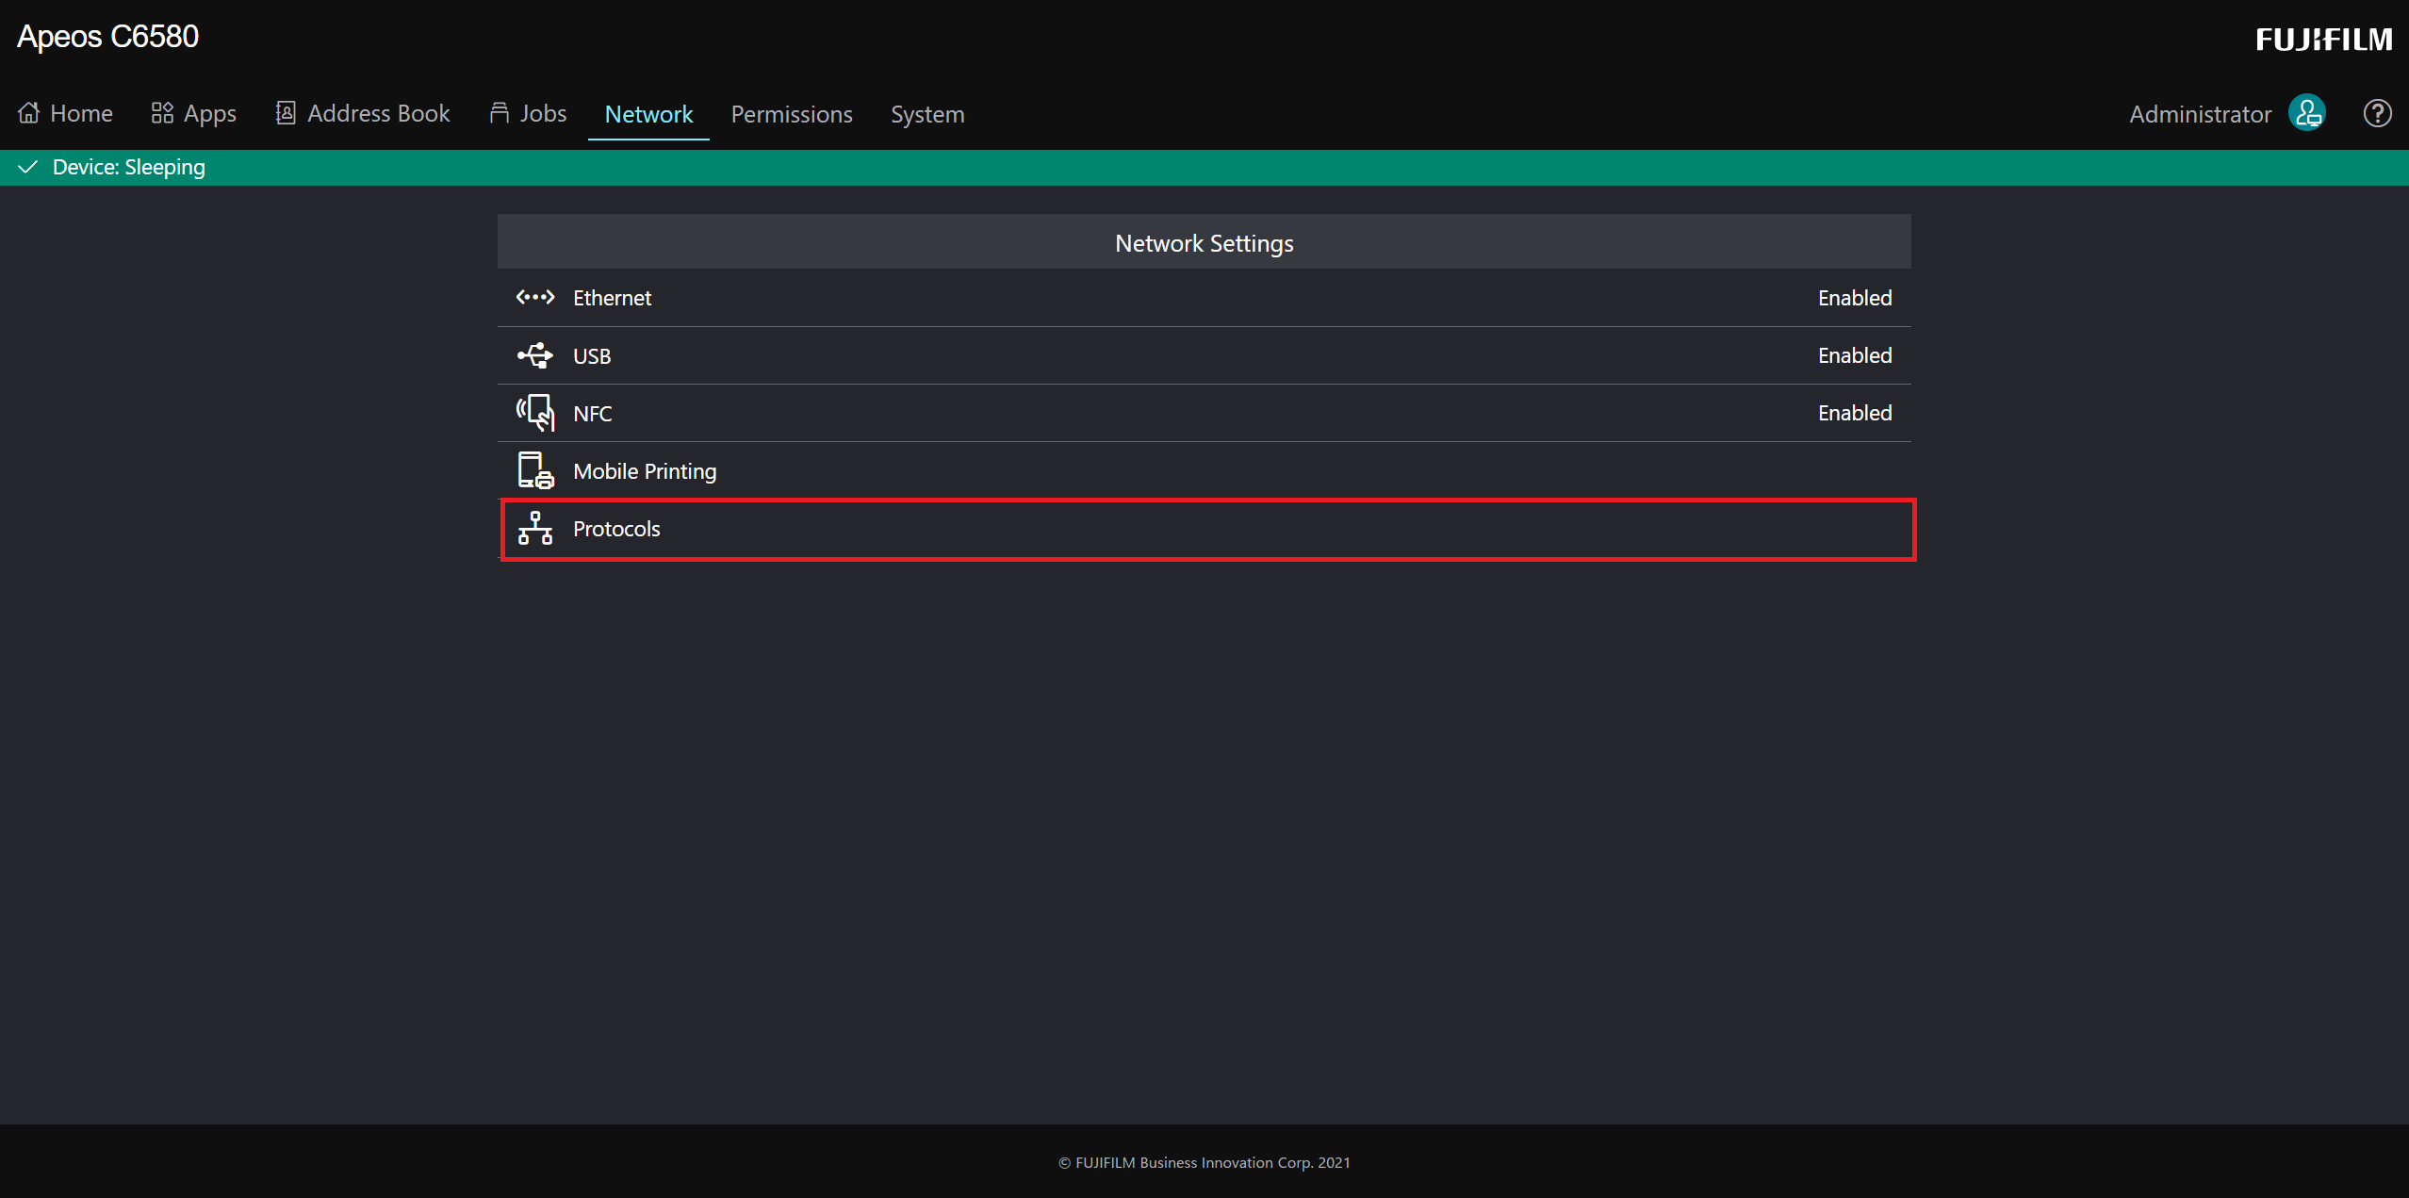Click the Administrator account label

[x=2200, y=114]
